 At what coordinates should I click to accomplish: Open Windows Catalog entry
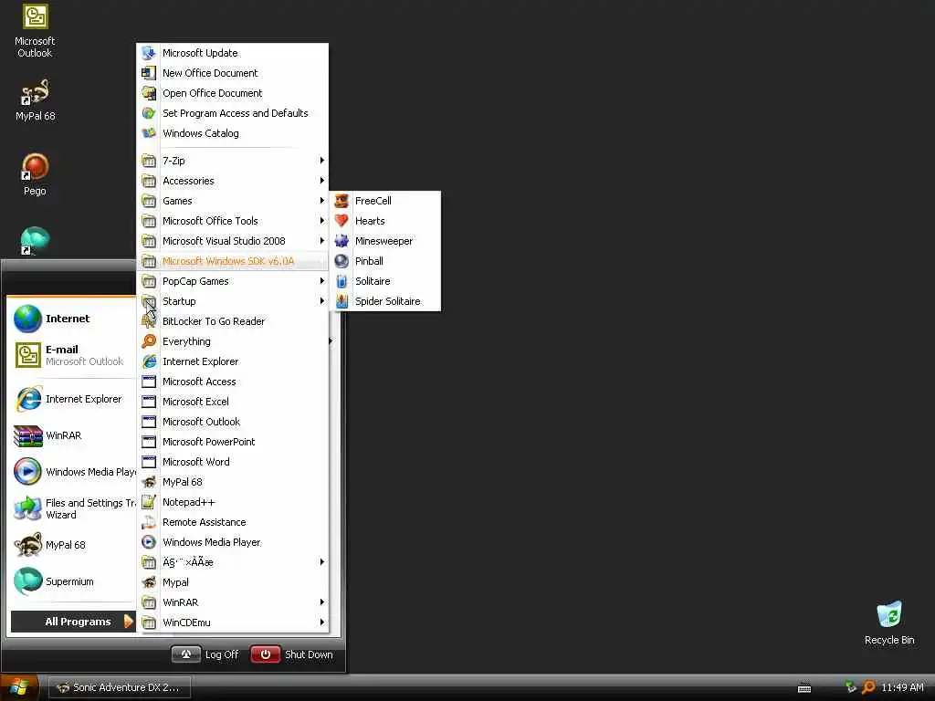pos(233,133)
